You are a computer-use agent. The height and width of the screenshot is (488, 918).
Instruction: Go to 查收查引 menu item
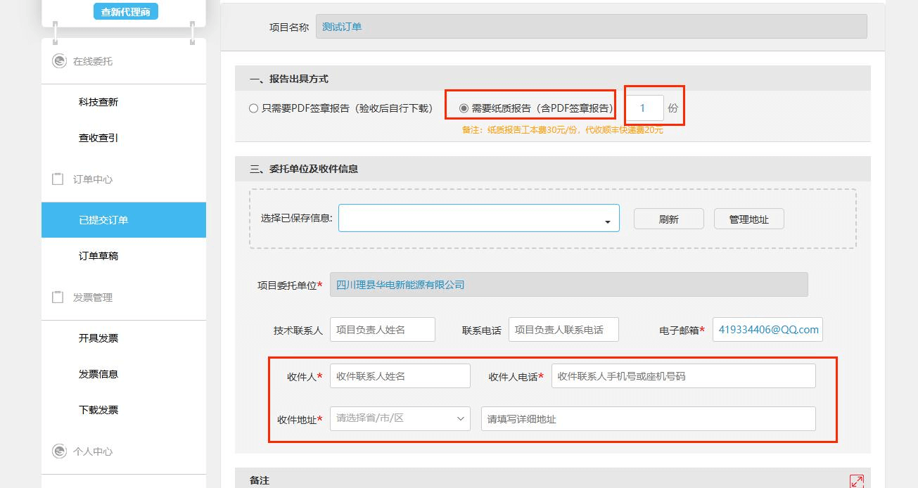click(98, 139)
